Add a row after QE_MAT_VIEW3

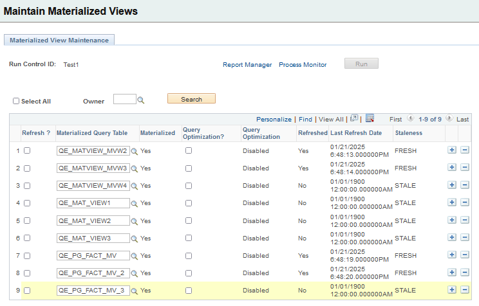coord(452,237)
